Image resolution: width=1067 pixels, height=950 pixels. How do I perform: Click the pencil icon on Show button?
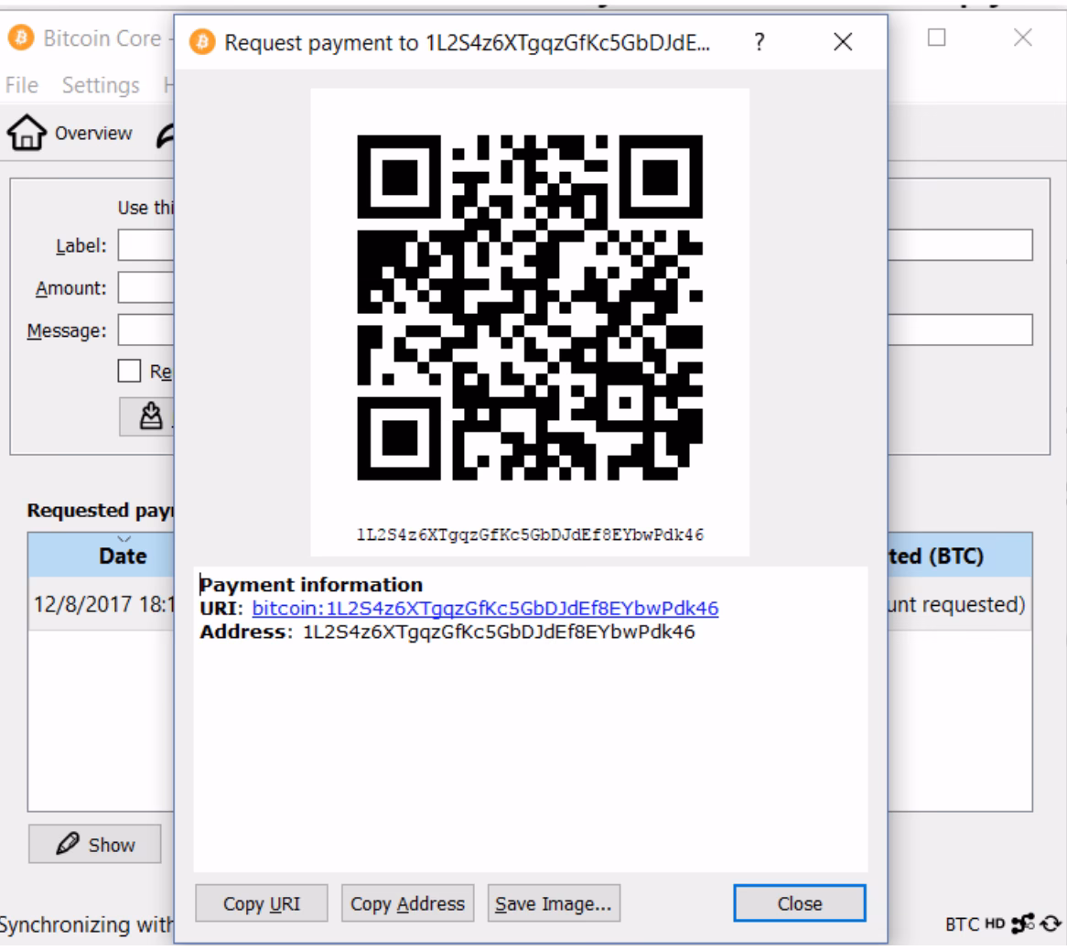pyautogui.click(x=68, y=844)
